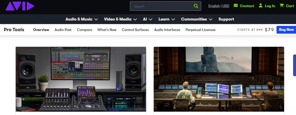The width and height of the screenshot is (296, 115).
Task: Switch to the Control Surfaces tab
Action: (x=135, y=30)
